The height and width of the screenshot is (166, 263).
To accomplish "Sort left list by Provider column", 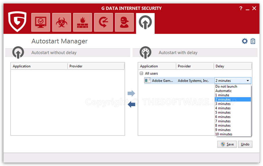I will [x=96, y=66].
